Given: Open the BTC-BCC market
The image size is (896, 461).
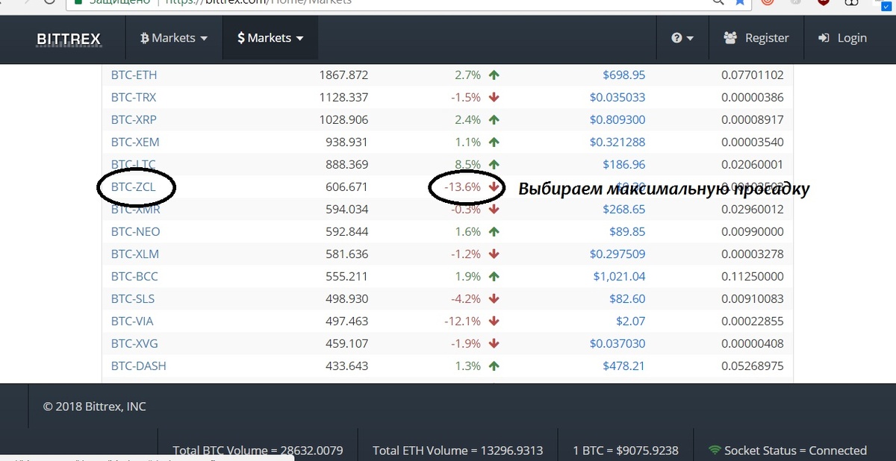Looking at the screenshot, I should [134, 277].
